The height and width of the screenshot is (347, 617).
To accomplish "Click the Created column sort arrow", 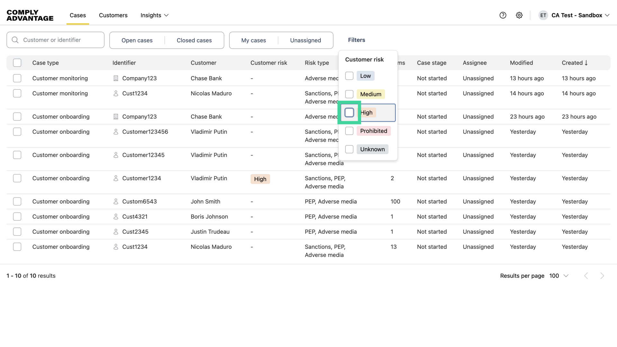I will click(586, 63).
